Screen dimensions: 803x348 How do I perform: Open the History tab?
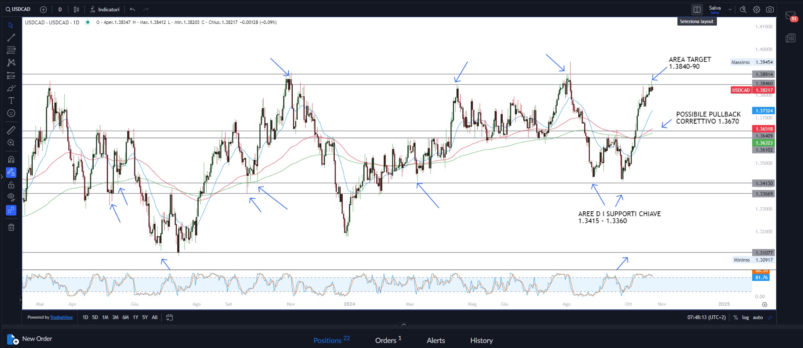(481, 340)
